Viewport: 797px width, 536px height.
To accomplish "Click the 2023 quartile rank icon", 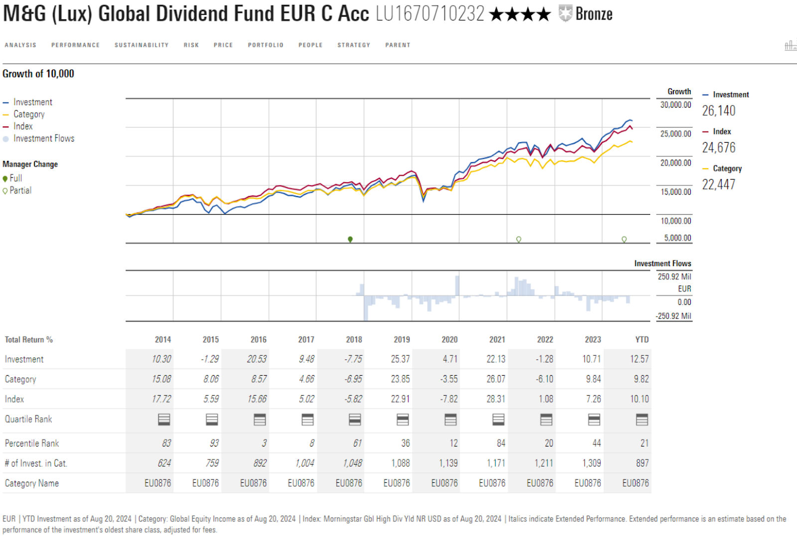I will (x=594, y=420).
